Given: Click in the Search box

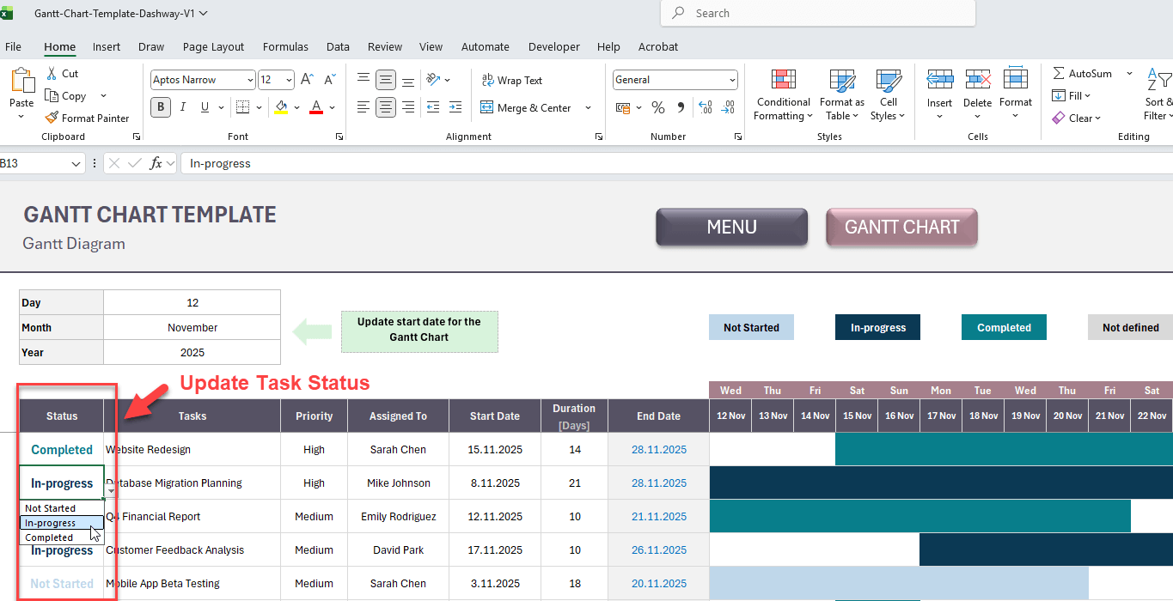Looking at the screenshot, I should [x=816, y=14].
